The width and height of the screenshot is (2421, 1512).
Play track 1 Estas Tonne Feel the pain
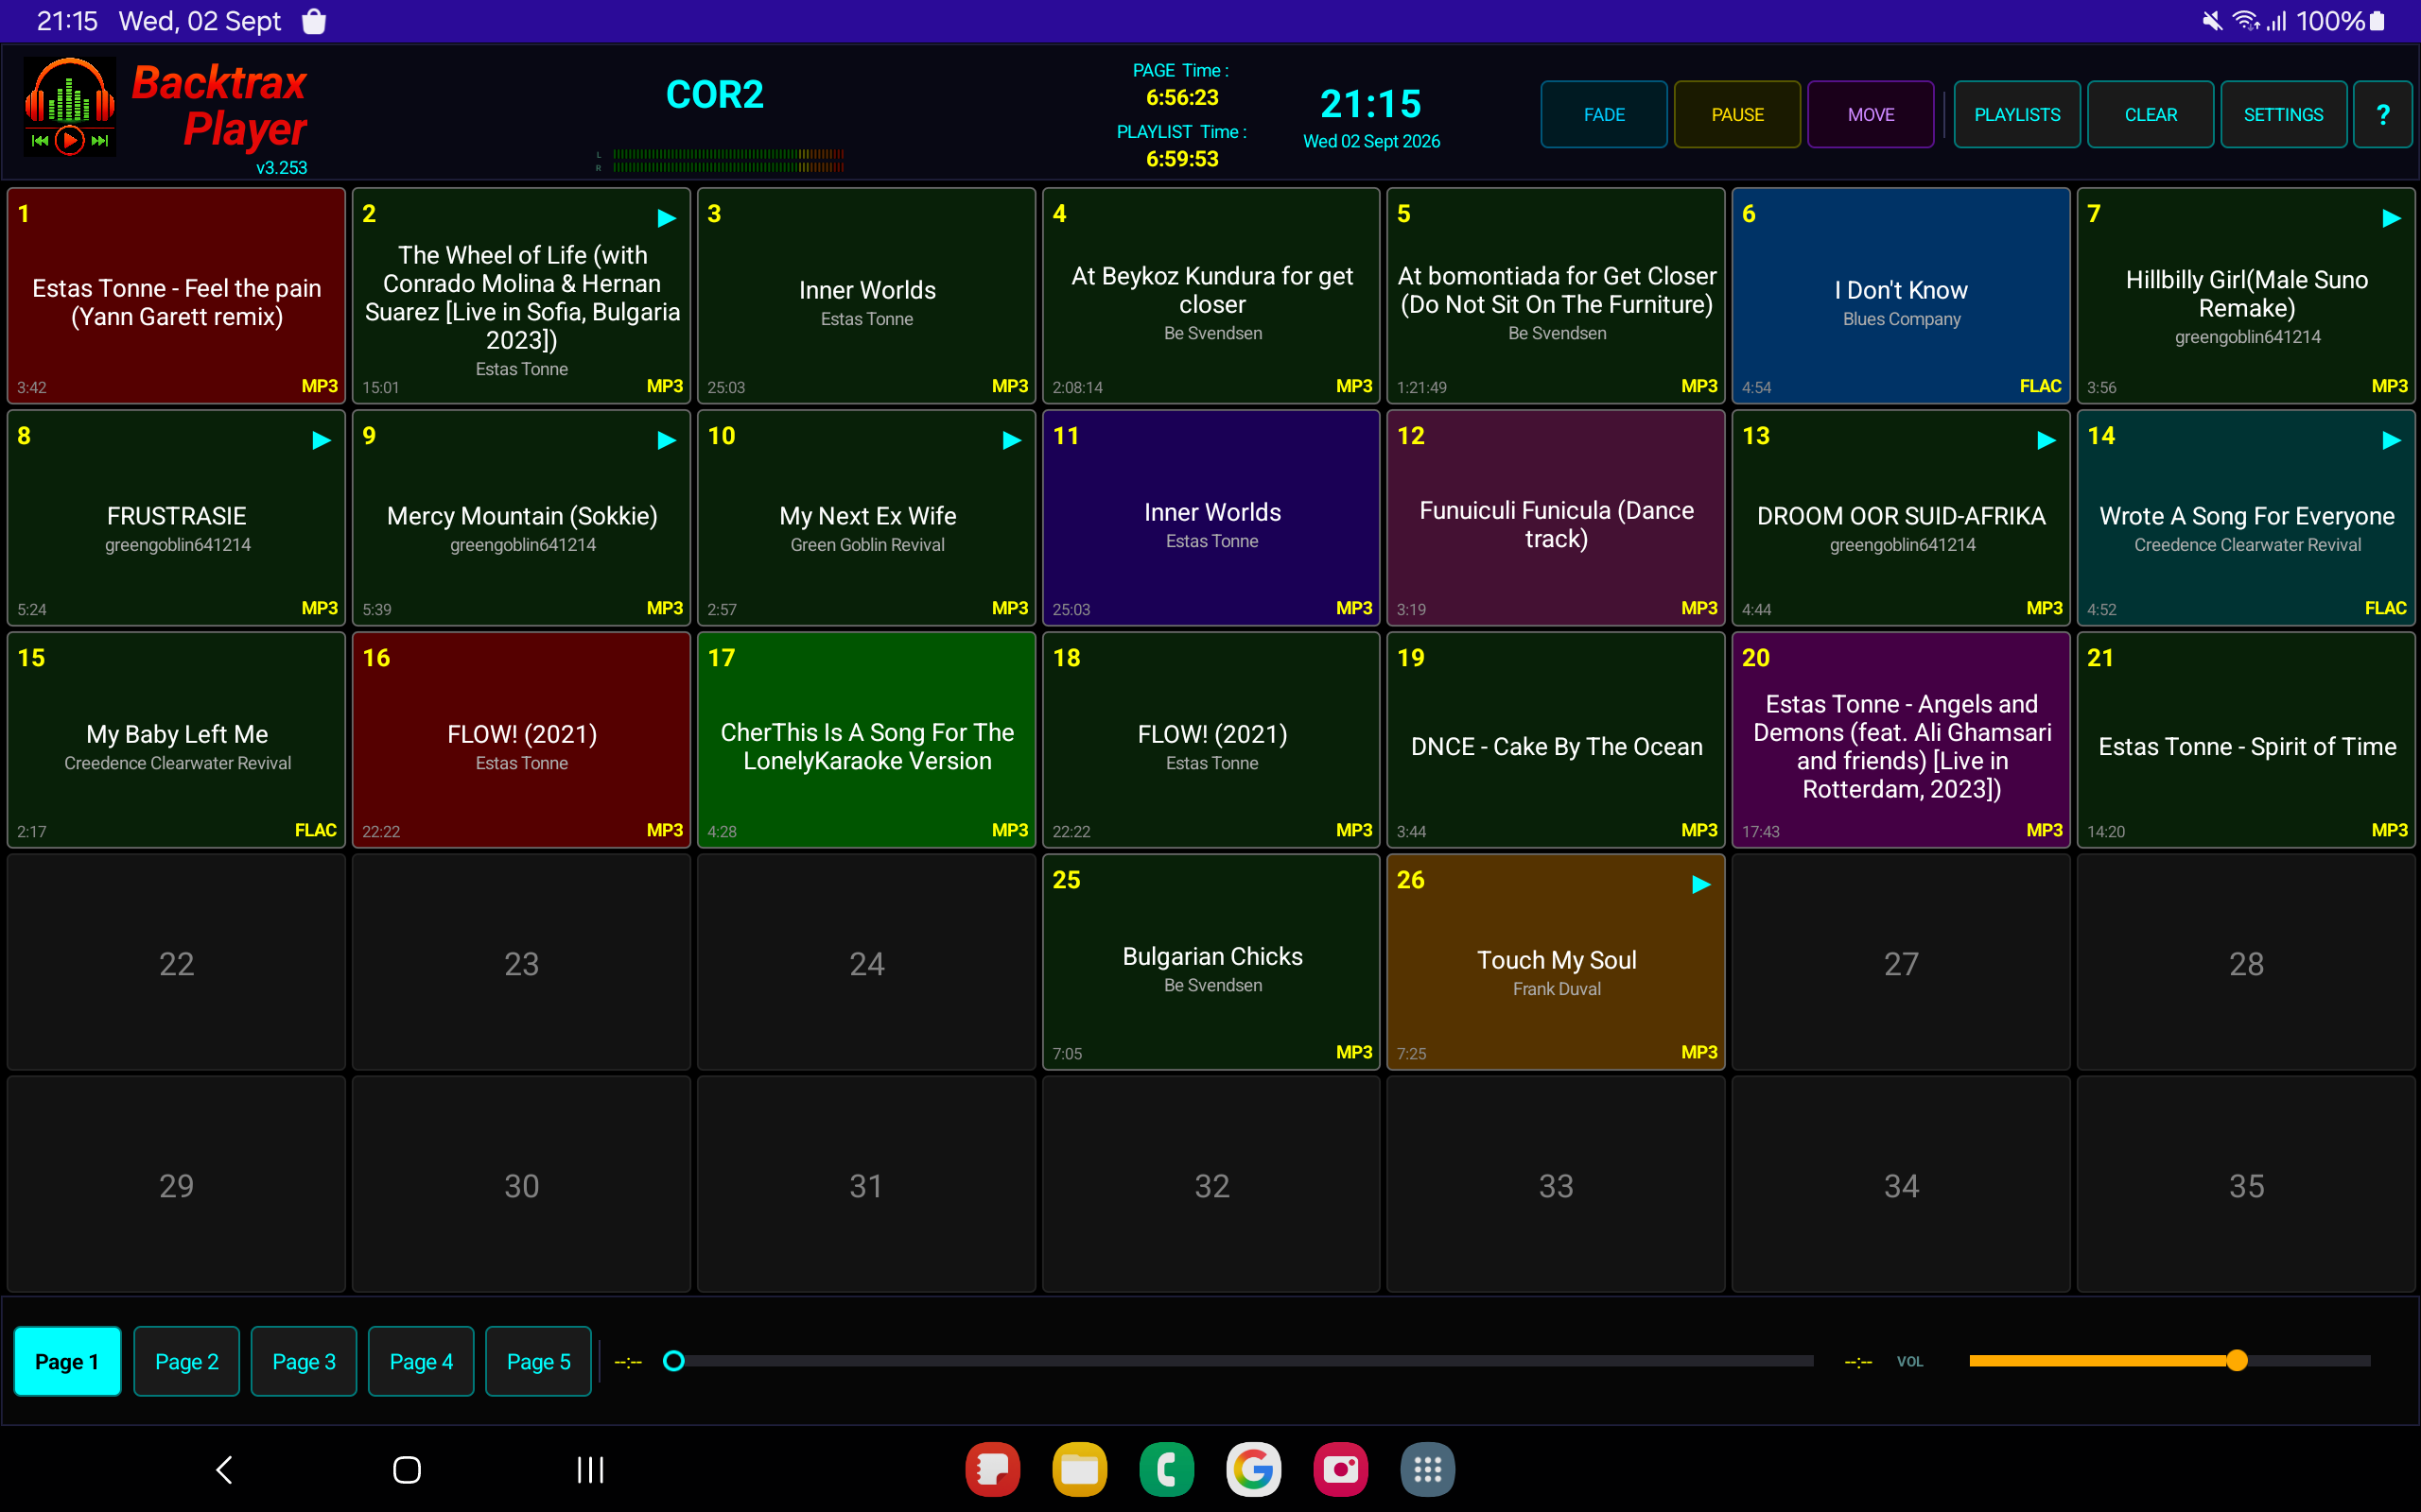click(x=176, y=296)
